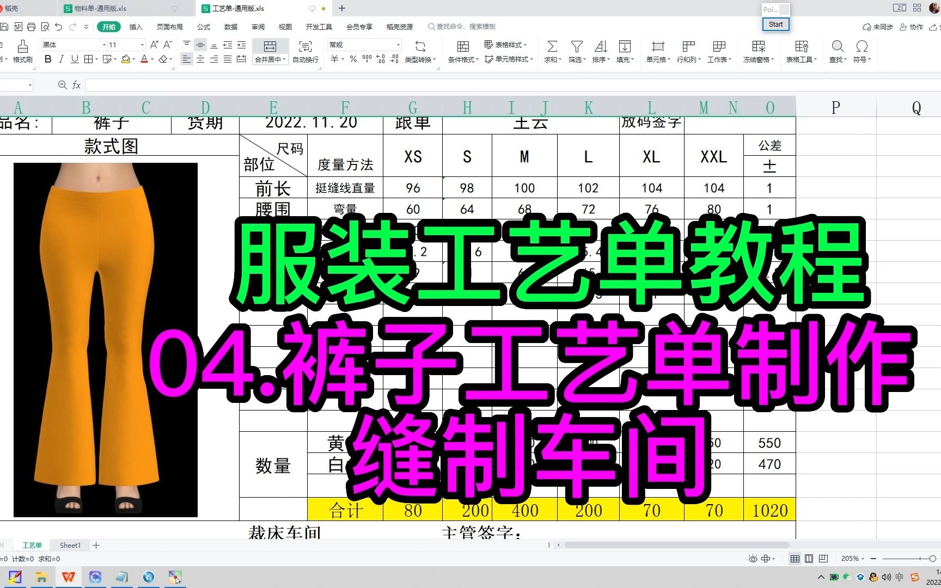Toggle center horizontal alignment

coord(200,59)
